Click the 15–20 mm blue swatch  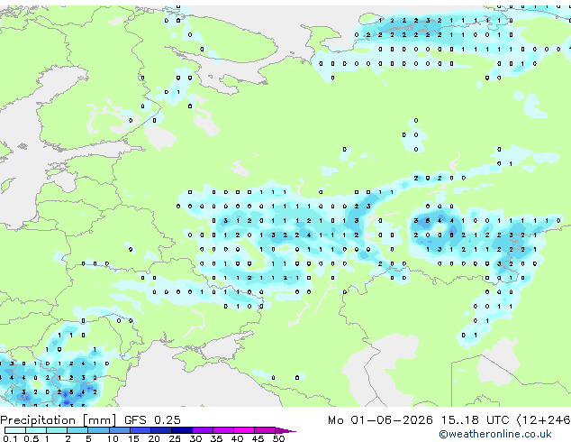coord(140,430)
